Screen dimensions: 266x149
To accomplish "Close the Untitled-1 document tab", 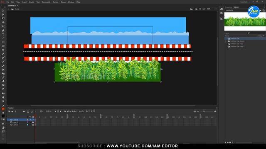I will [17, 5].
